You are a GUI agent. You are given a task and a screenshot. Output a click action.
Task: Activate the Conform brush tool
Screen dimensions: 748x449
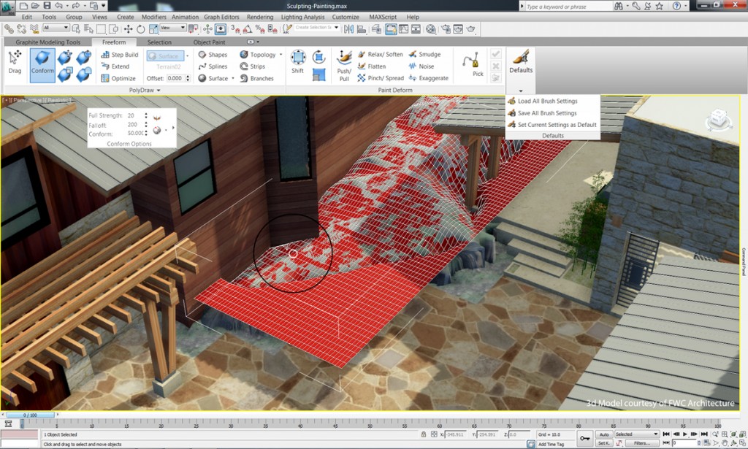[42, 64]
